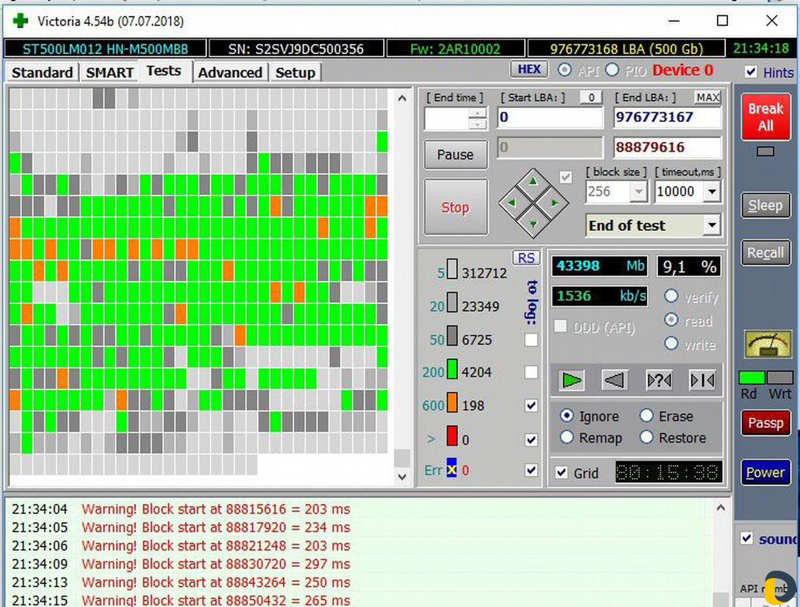
Task: Click the reverse scan direction arrow button
Action: pos(614,381)
